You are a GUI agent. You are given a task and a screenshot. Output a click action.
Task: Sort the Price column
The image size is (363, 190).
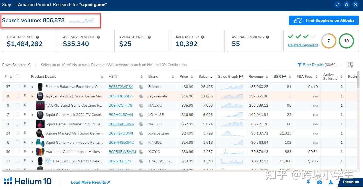192,76
